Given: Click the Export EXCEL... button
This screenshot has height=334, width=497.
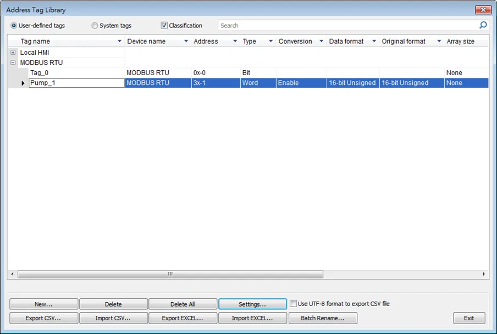Looking at the screenshot, I should [183, 318].
